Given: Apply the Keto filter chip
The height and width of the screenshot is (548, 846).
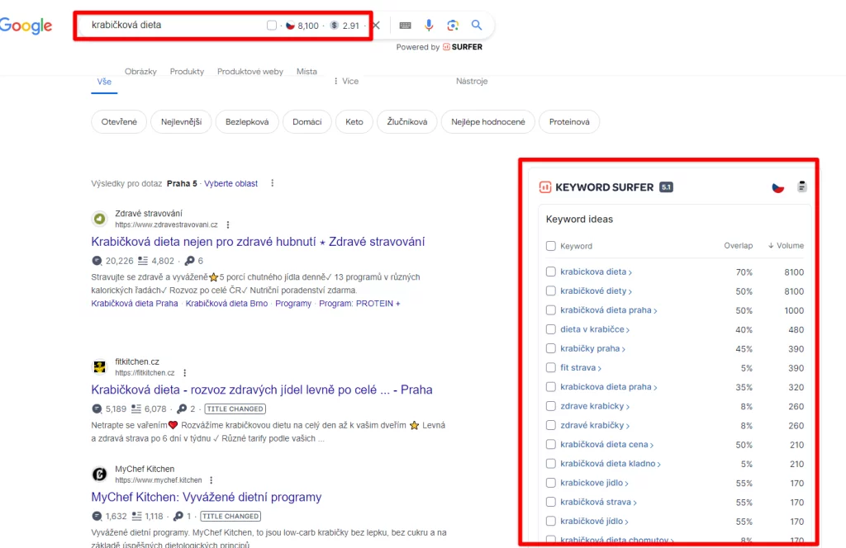Looking at the screenshot, I should 354,122.
